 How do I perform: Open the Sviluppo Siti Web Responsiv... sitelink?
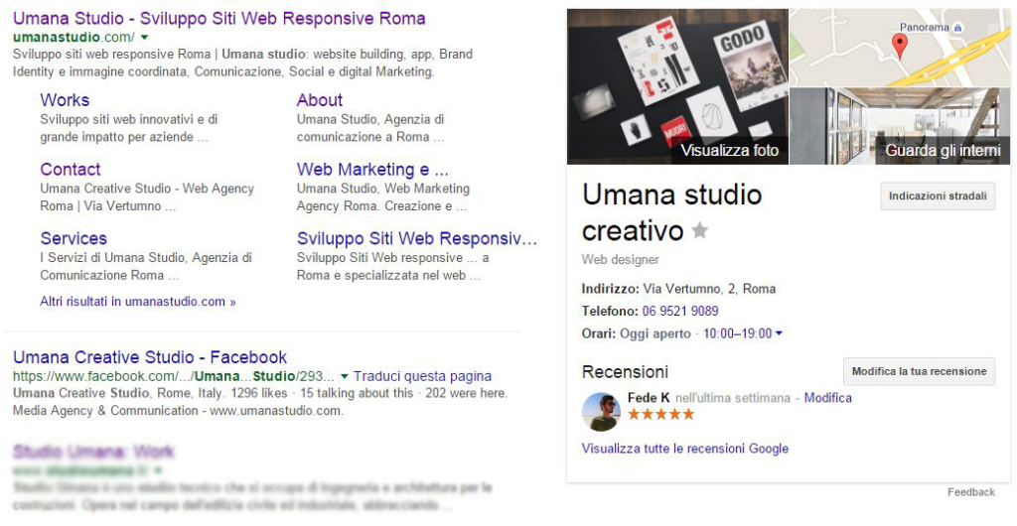pyautogui.click(x=417, y=238)
